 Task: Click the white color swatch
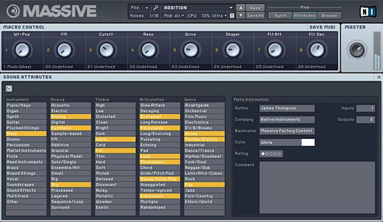tap(308, 142)
